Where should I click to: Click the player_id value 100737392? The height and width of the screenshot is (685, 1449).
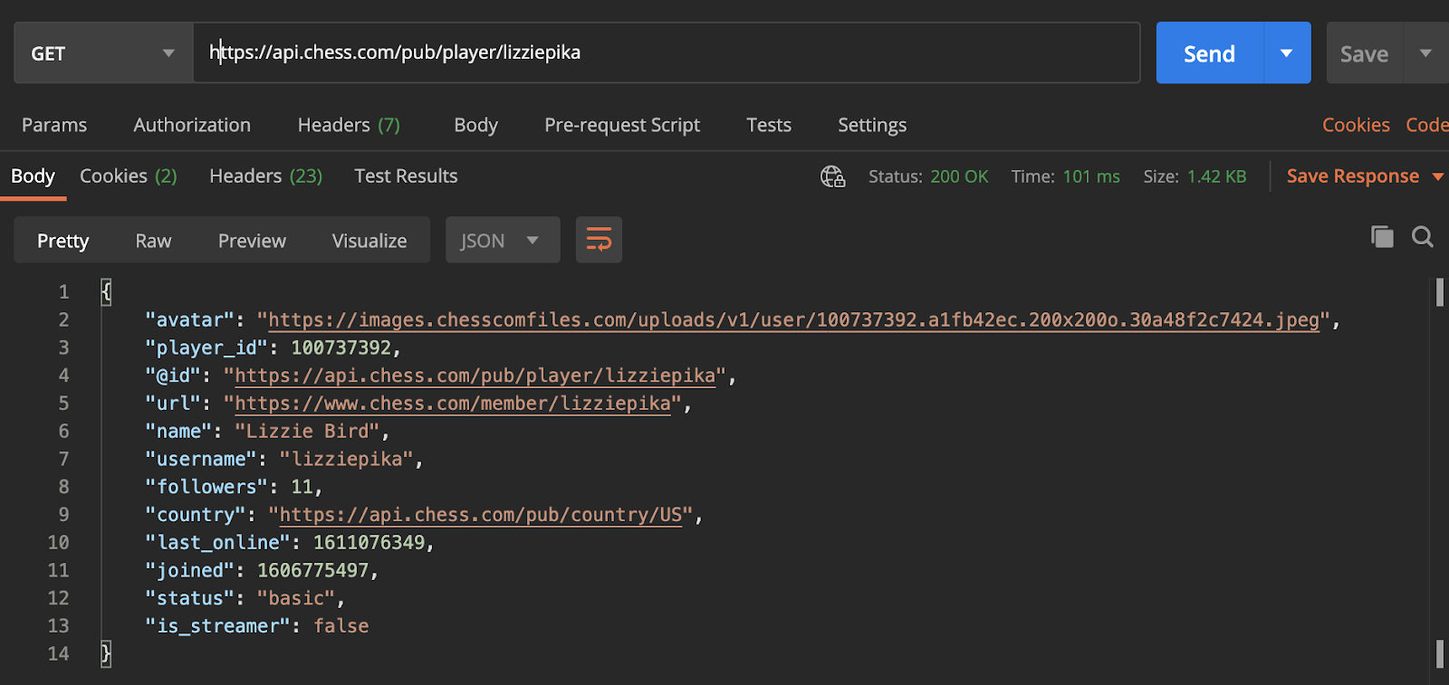[x=341, y=347]
